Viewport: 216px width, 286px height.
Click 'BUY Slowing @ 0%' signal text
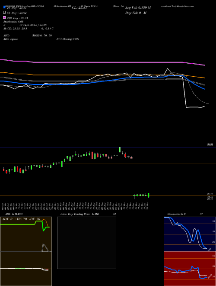pyautogui.click(x=68, y=39)
